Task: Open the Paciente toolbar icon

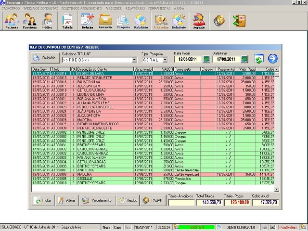Action: click(x=12, y=21)
